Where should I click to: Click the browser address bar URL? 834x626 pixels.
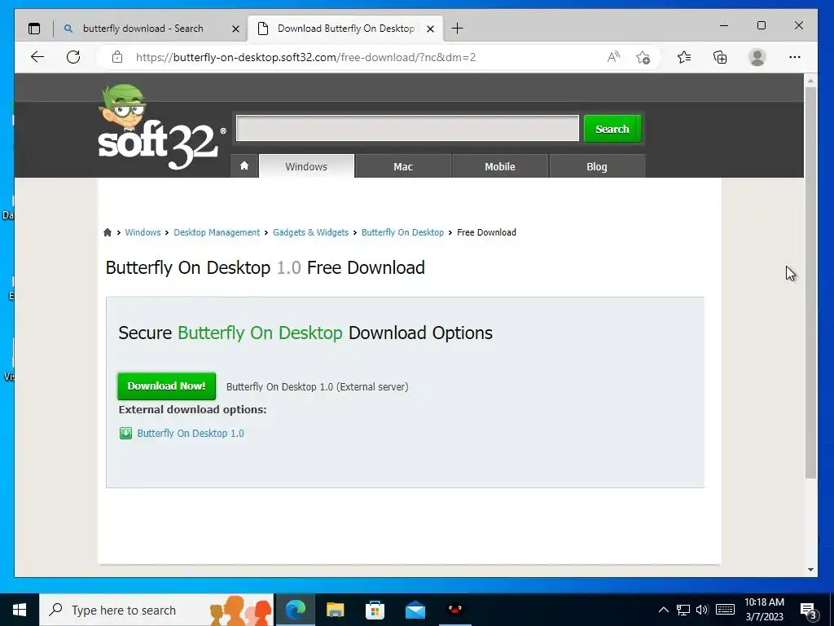(306, 57)
